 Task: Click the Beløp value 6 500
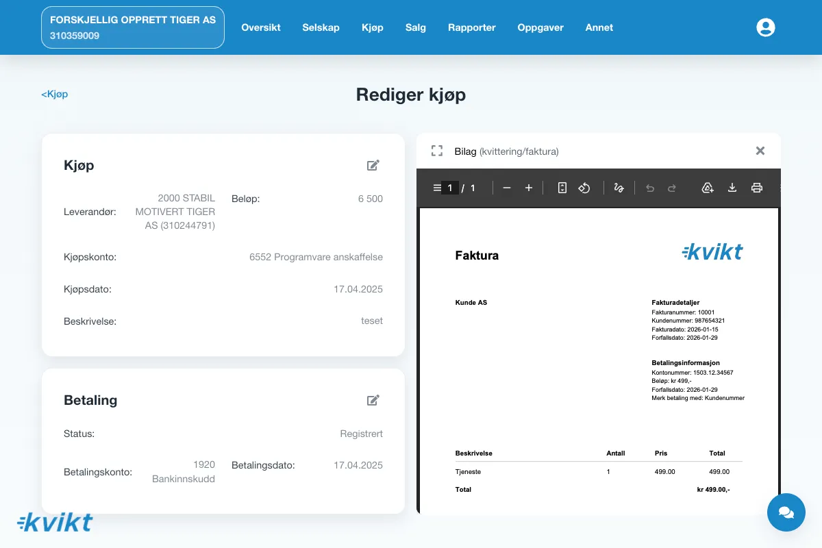click(x=371, y=199)
